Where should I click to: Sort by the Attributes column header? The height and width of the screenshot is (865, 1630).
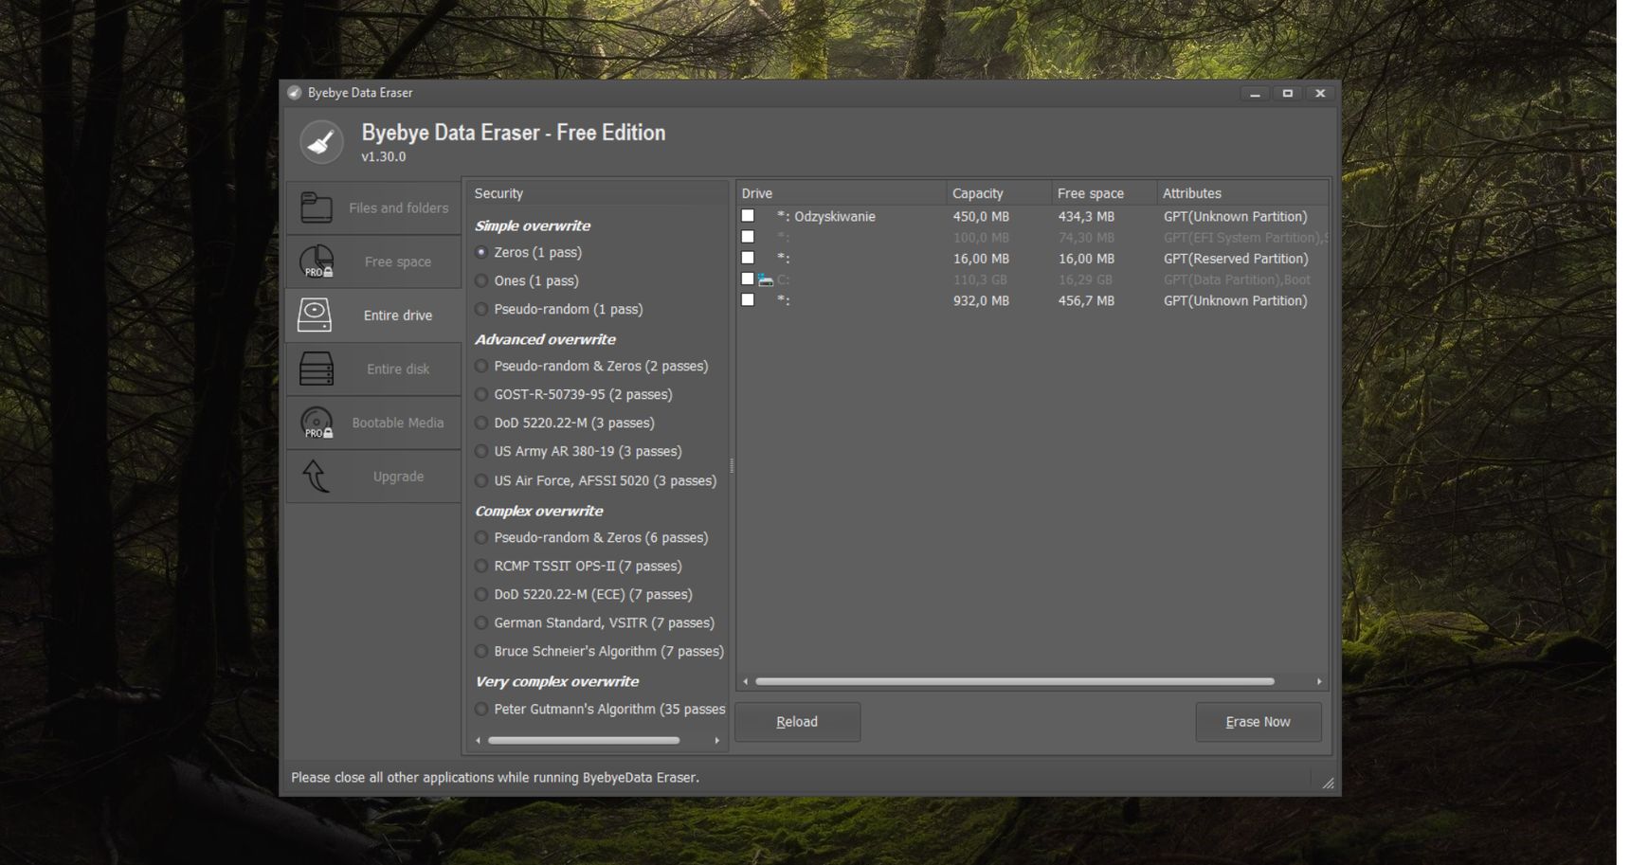1242,193
